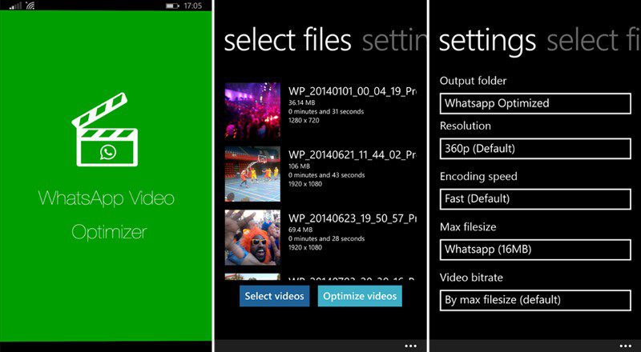Open the ellipsis menu on select files screen
This screenshot has height=352, width=641.
point(411,346)
